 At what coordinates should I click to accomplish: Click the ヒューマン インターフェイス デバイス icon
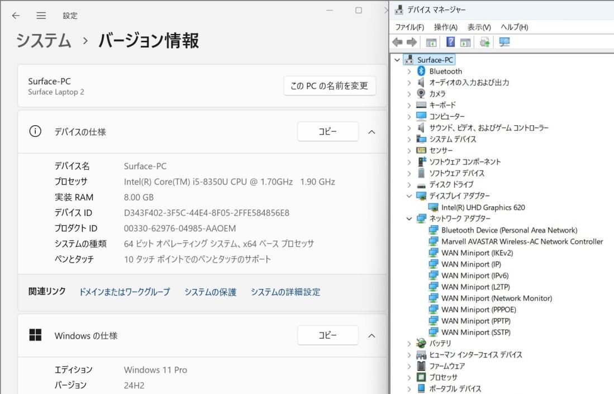[x=421, y=355]
